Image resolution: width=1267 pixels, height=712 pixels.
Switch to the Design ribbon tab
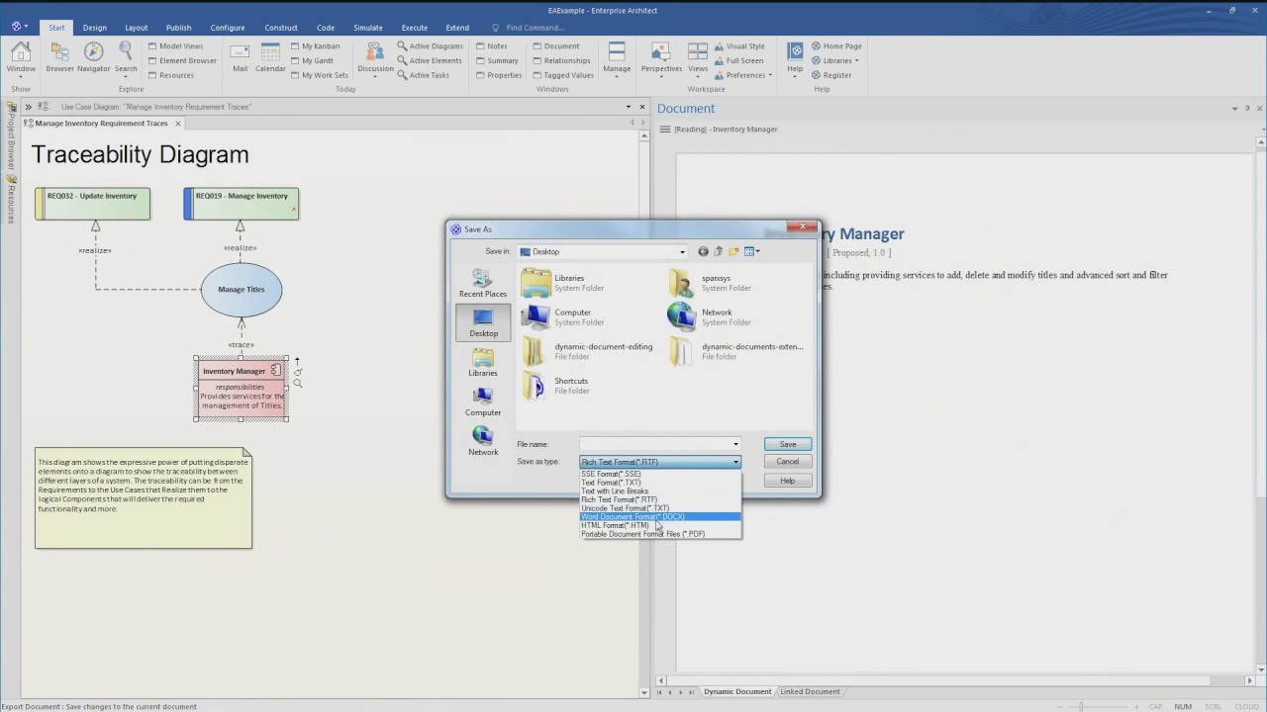[x=95, y=28]
